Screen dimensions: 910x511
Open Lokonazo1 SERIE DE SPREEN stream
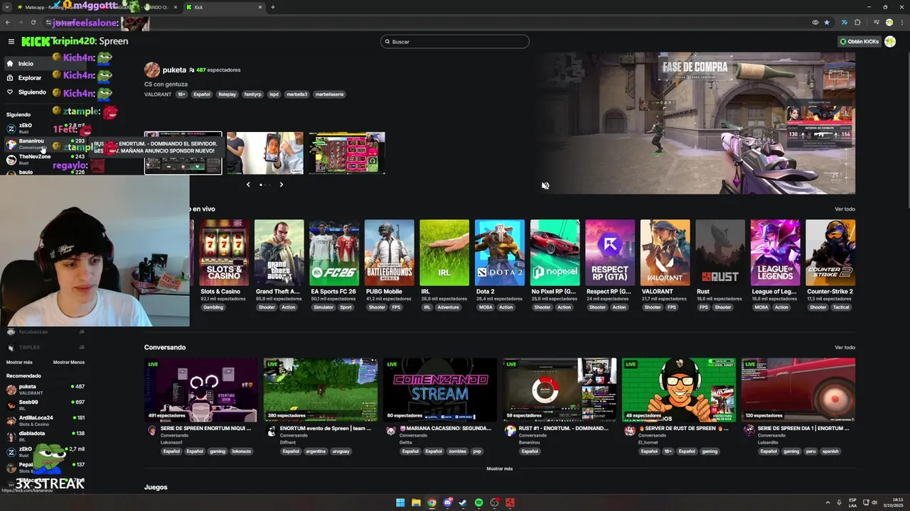click(201, 390)
